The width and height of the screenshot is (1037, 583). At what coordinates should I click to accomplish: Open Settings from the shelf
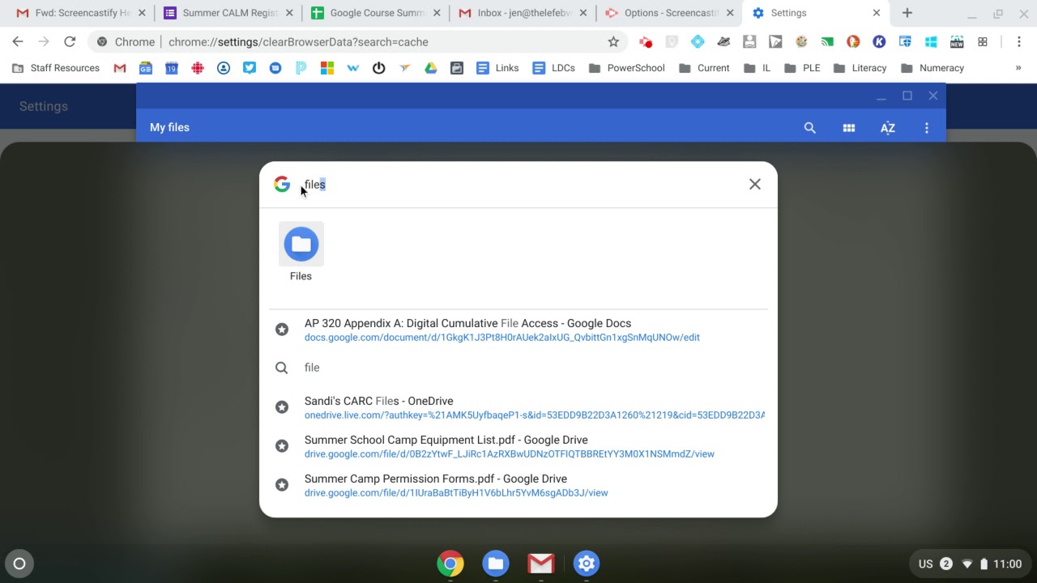tap(587, 564)
